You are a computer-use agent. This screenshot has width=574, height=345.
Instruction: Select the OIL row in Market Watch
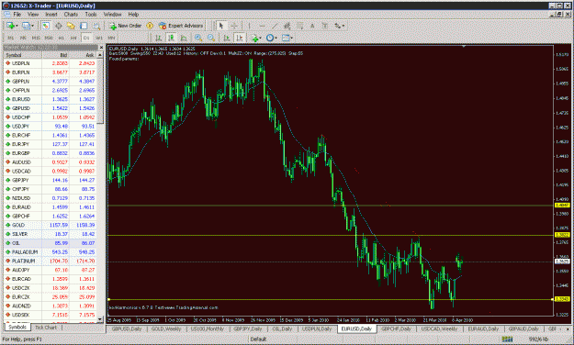tap(51, 243)
